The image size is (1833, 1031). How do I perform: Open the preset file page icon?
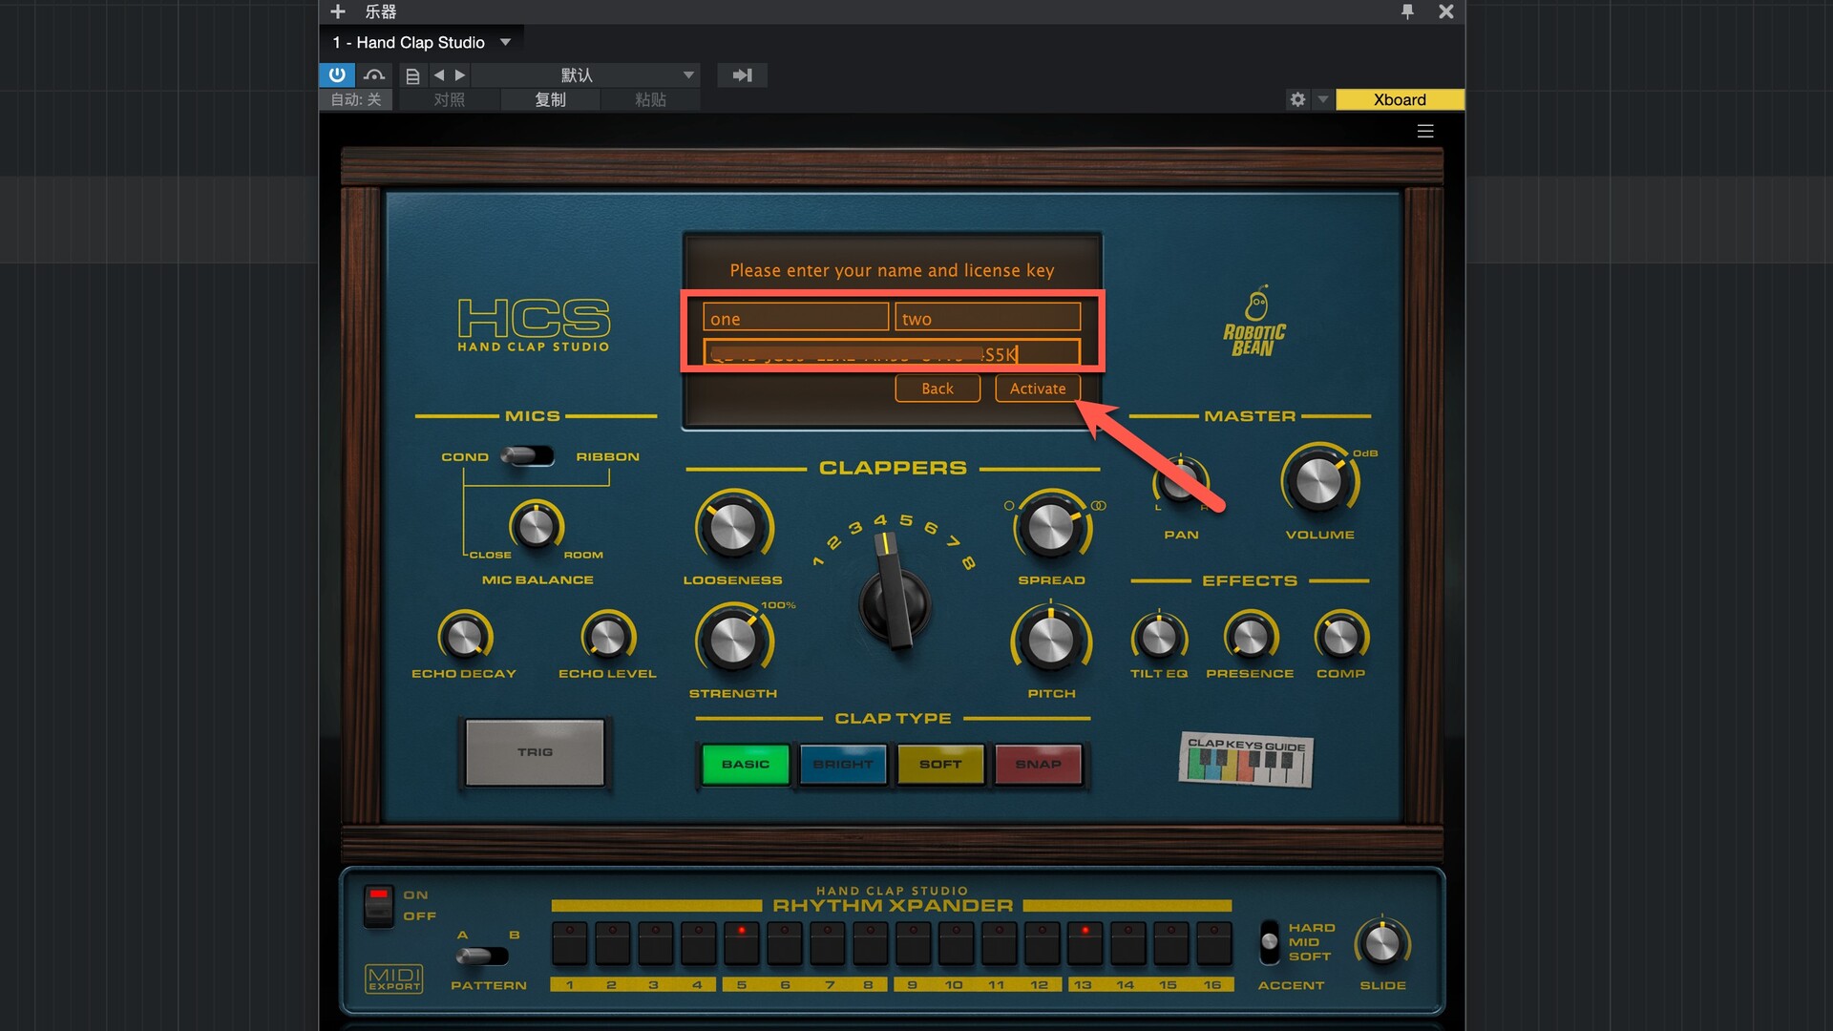pos(412,75)
